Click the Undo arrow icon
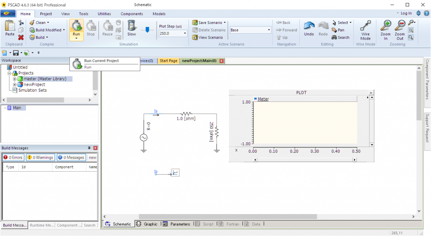Screen dimensions: 431x236 [x=309, y=26]
